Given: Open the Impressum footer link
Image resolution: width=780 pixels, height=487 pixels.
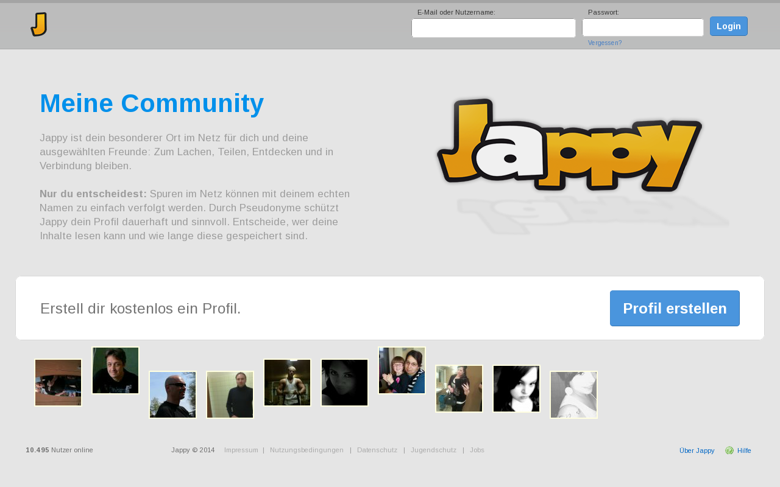Looking at the screenshot, I should [x=241, y=450].
